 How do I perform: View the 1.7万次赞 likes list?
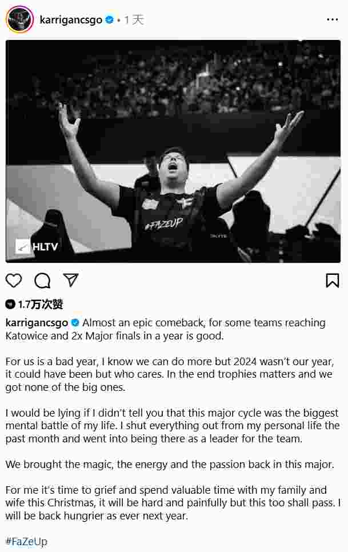41,304
